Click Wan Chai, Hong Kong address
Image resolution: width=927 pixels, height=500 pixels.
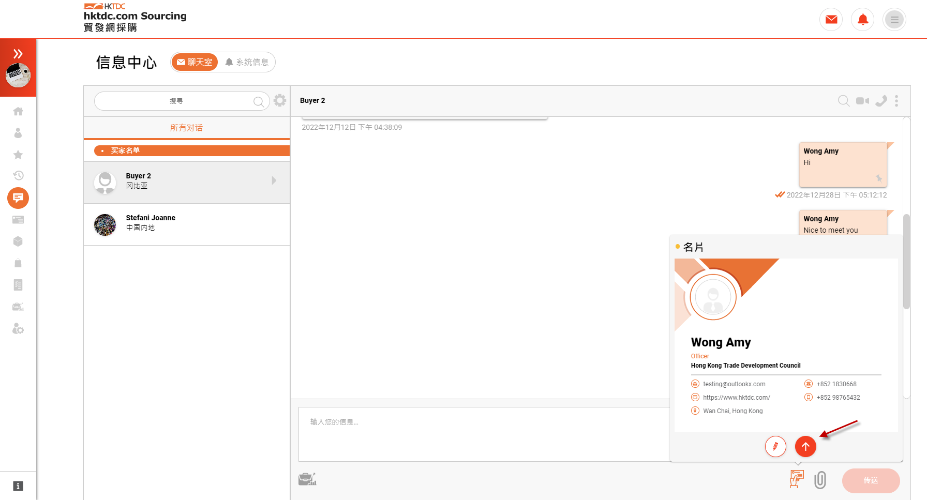(x=732, y=411)
